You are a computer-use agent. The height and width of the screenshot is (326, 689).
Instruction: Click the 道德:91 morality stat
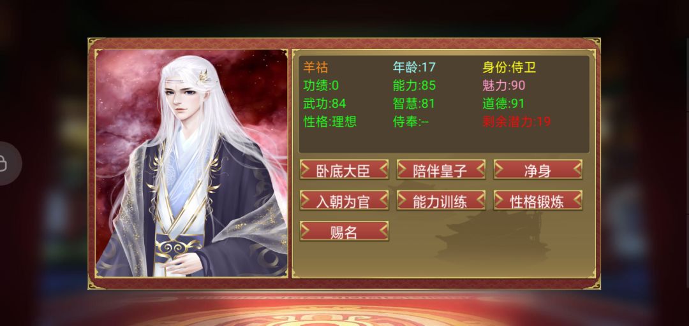pos(503,104)
